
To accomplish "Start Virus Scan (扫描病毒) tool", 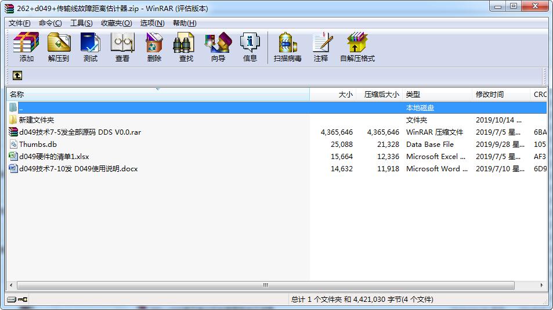I will click(x=287, y=47).
